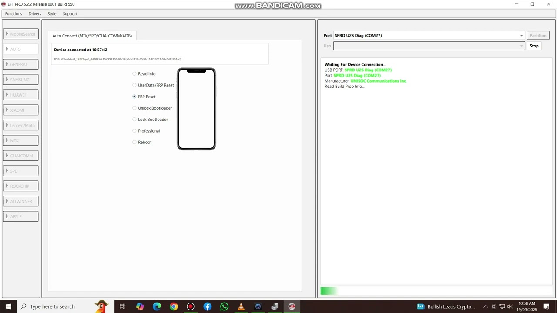Click the Stop button
Screen dimensions: 557x313
(x=534, y=46)
